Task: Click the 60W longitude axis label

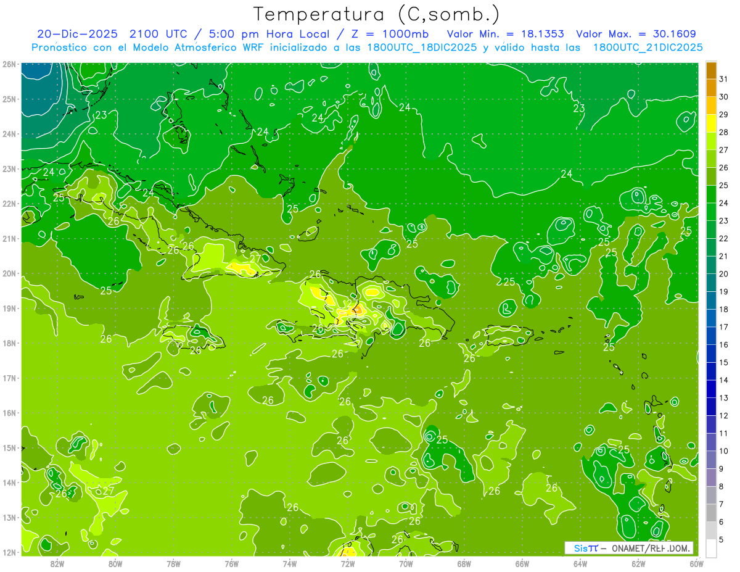Action: pos(697,563)
